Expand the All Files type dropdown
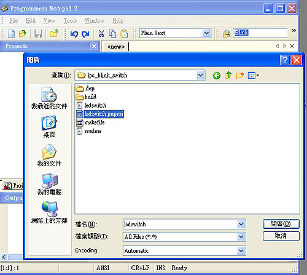 coord(241,237)
